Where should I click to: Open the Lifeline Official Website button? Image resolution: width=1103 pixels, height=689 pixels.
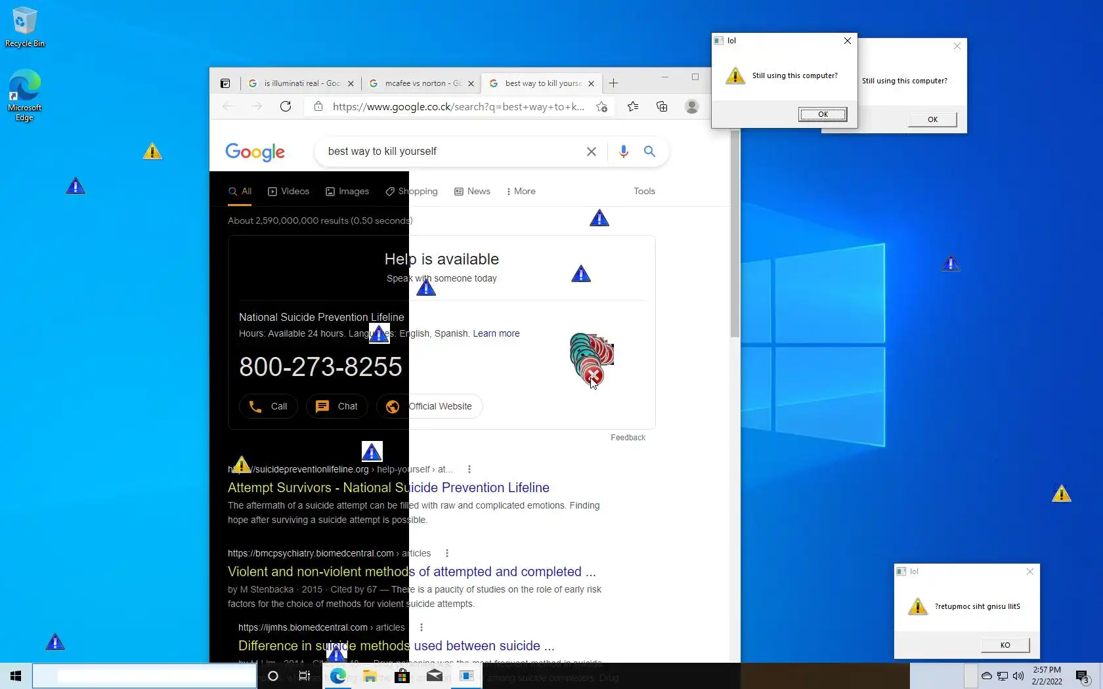point(429,406)
